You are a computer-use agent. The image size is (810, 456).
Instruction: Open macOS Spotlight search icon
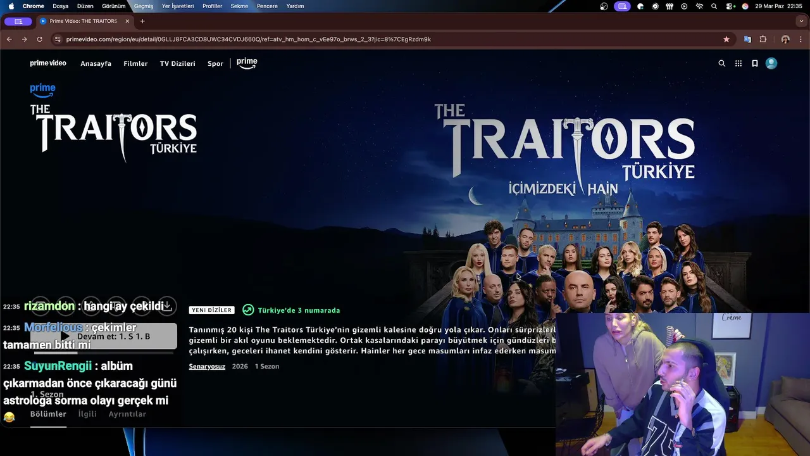click(x=714, y=6)
